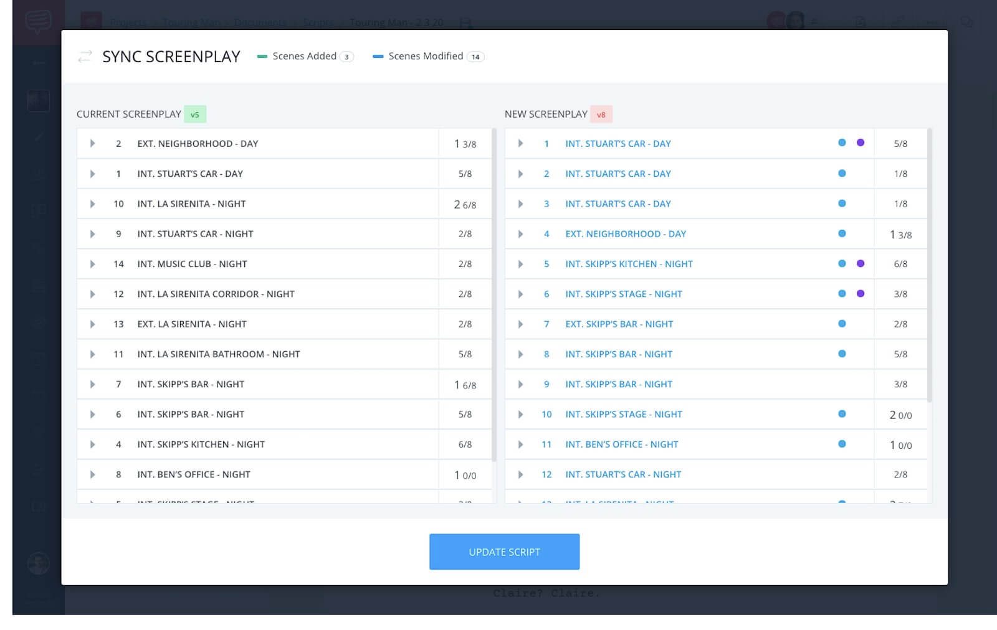Click the app logo in the top-left corner

pyautogui.click(x=37, y=21)
